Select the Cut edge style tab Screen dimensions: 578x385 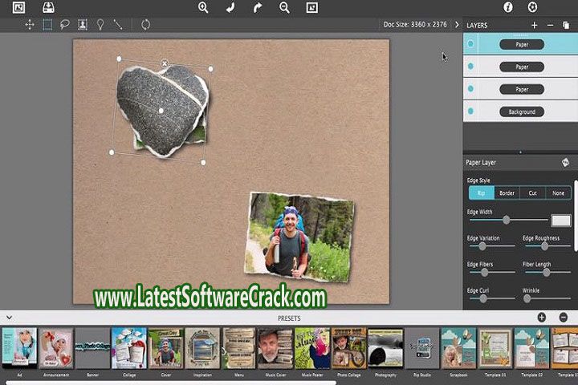tap(532, 193)
